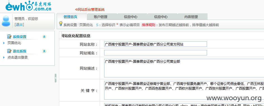Viewport: 264px width, 106px height.
Task: Click the lightbulb icon beside 系统设置
Action: [61, 24]
